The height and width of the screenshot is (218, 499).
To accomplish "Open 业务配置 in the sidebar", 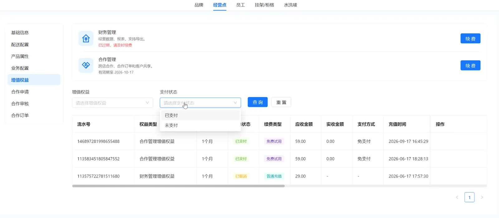I will tap(34, 68).
